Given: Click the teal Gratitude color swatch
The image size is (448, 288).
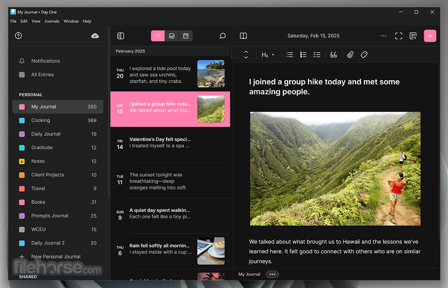Looking at the screenshot, I should pos(22,148).
